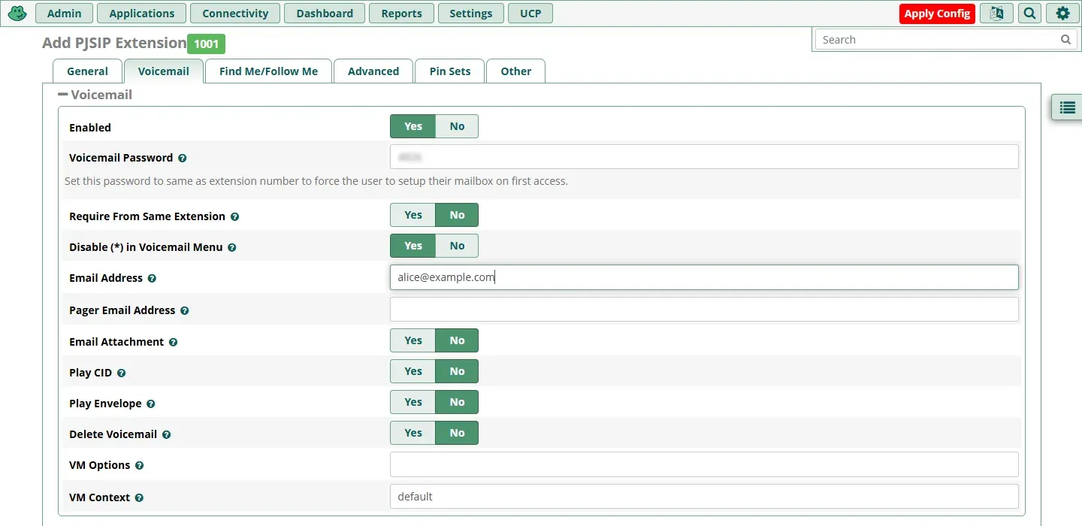Image resolution: width=1082 pixels, height=526 pixels.
Task: Click the magnifier search toolbar icon
Action: [1029, 14]
